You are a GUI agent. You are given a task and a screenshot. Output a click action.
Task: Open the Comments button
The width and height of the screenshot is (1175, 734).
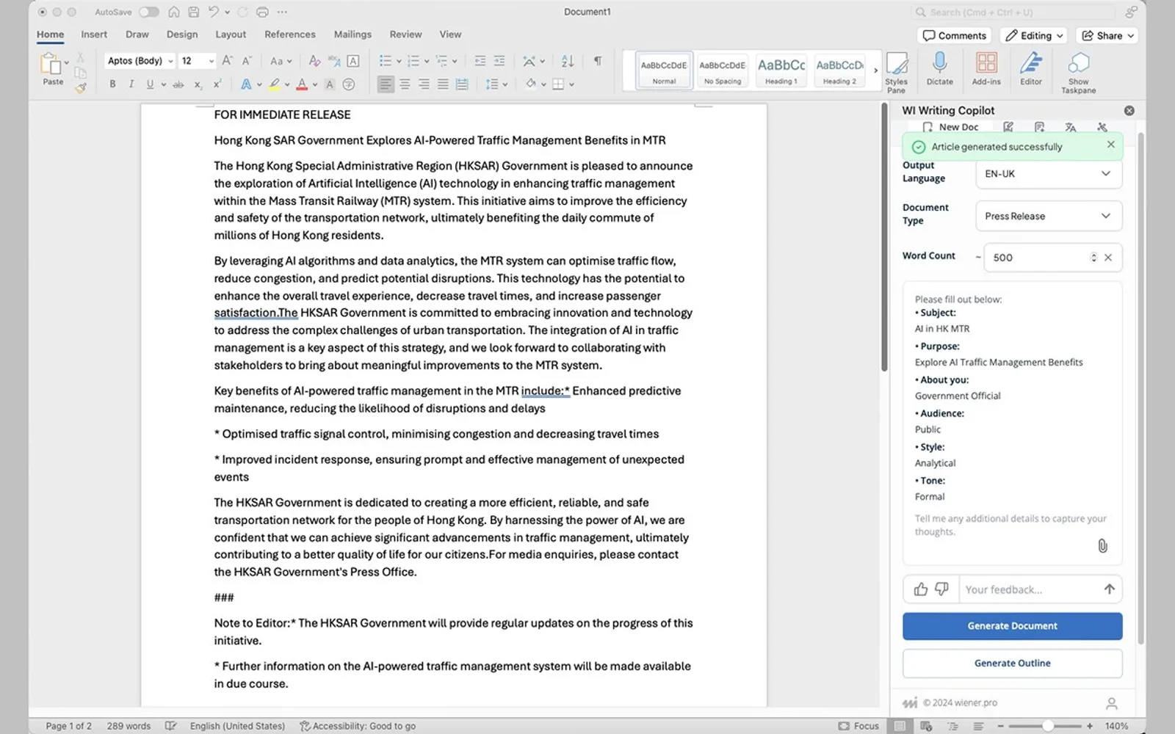(955, 35)
